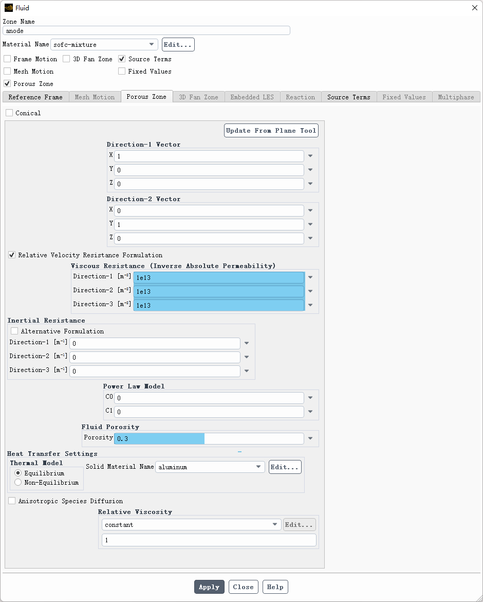483x602 pixels.
Task: Switch to the Reference Frame tab
Action: coord(35,97)
